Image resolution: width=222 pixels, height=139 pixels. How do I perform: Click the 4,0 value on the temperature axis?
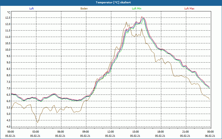[x=8, y=126]
